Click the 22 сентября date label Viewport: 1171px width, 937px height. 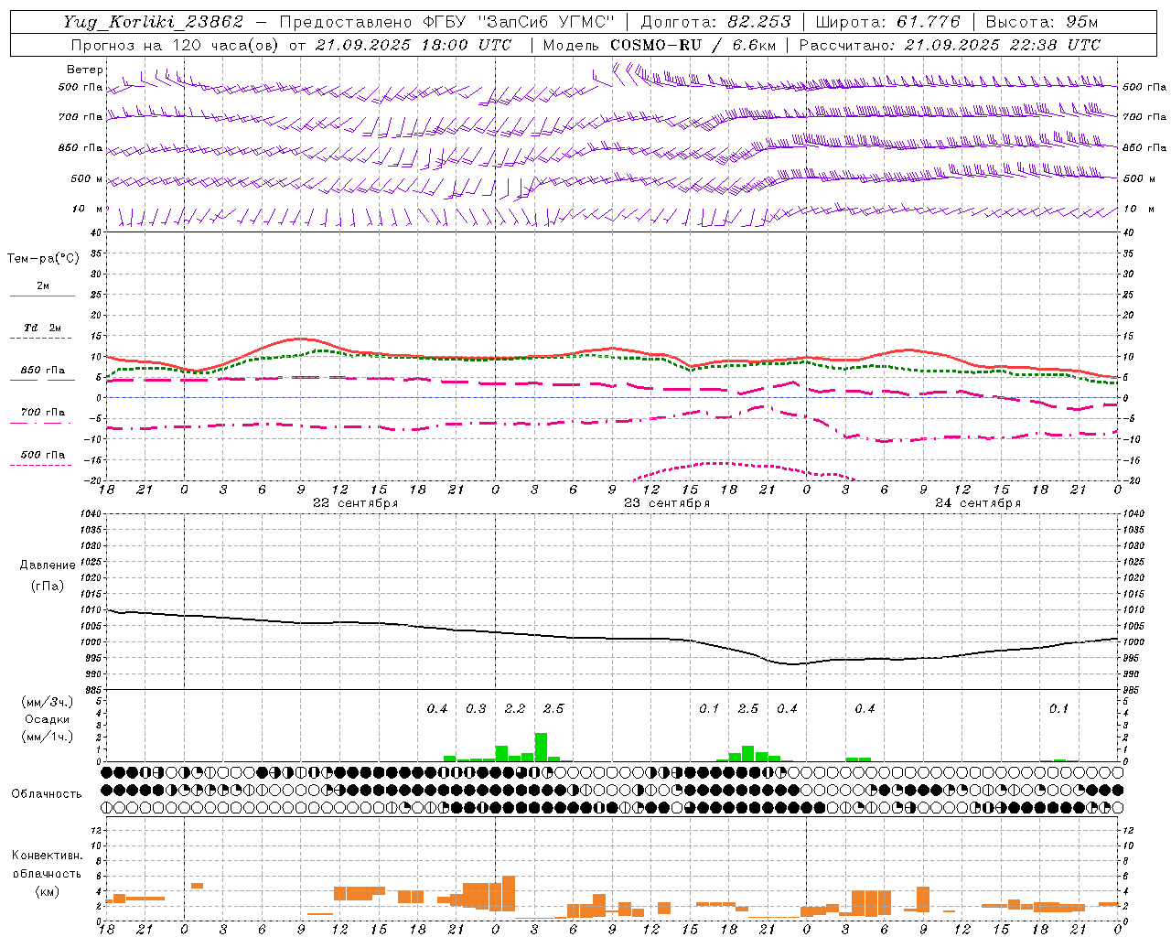click(x=355, y=503)
